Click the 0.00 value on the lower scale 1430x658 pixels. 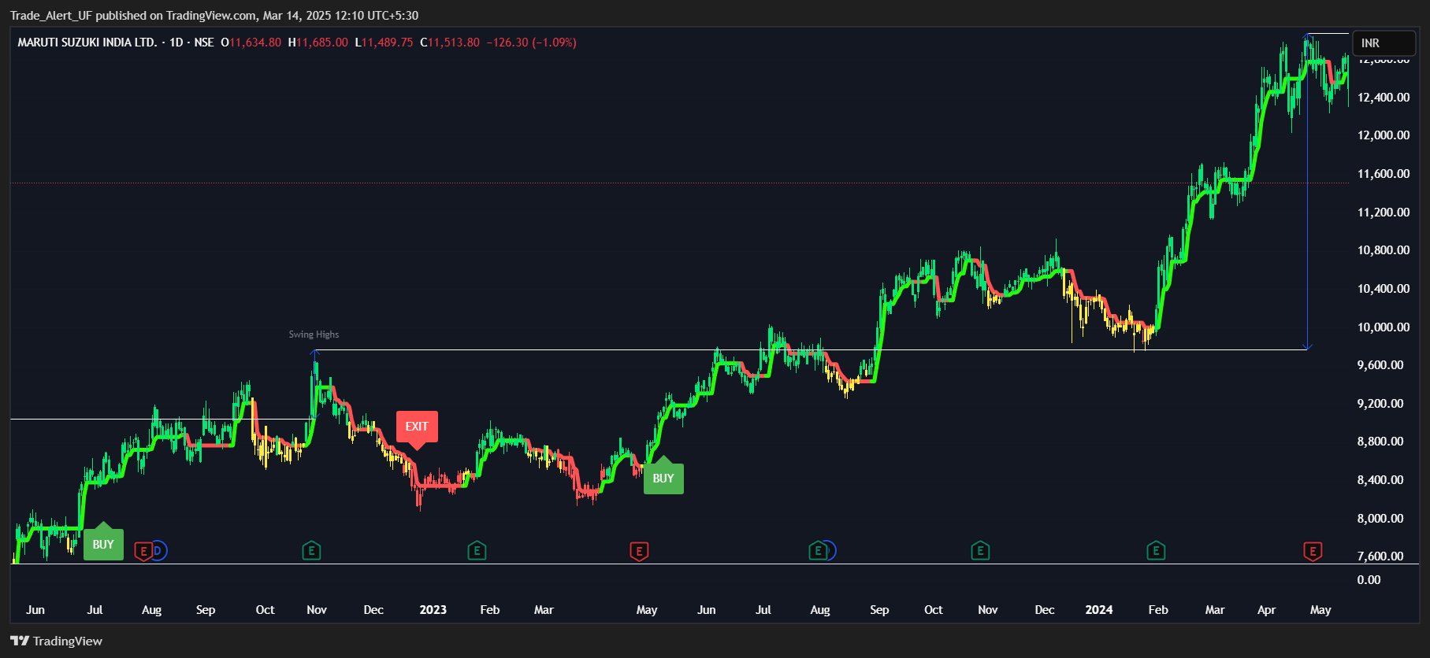click(x=1369, y=580)
